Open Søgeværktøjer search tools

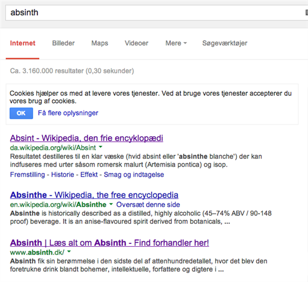225,43
